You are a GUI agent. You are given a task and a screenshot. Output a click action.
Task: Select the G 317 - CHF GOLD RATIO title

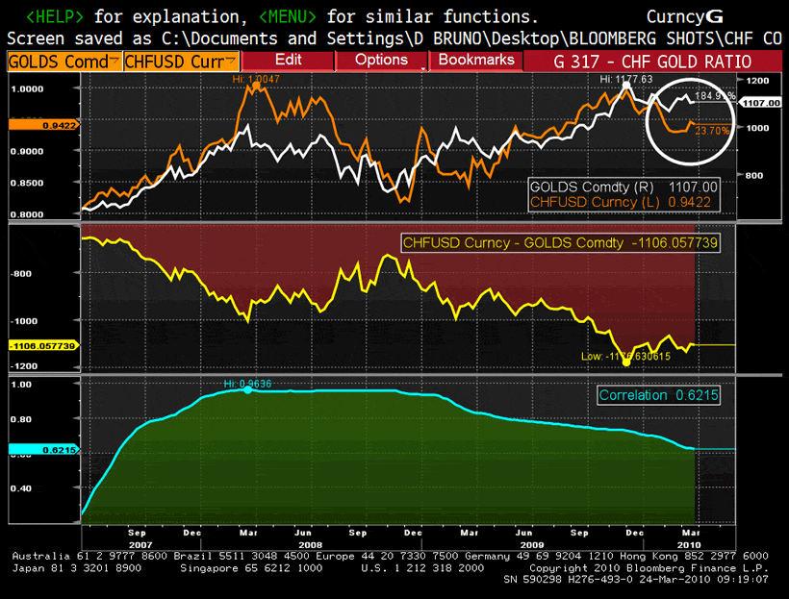click(652, 62)
